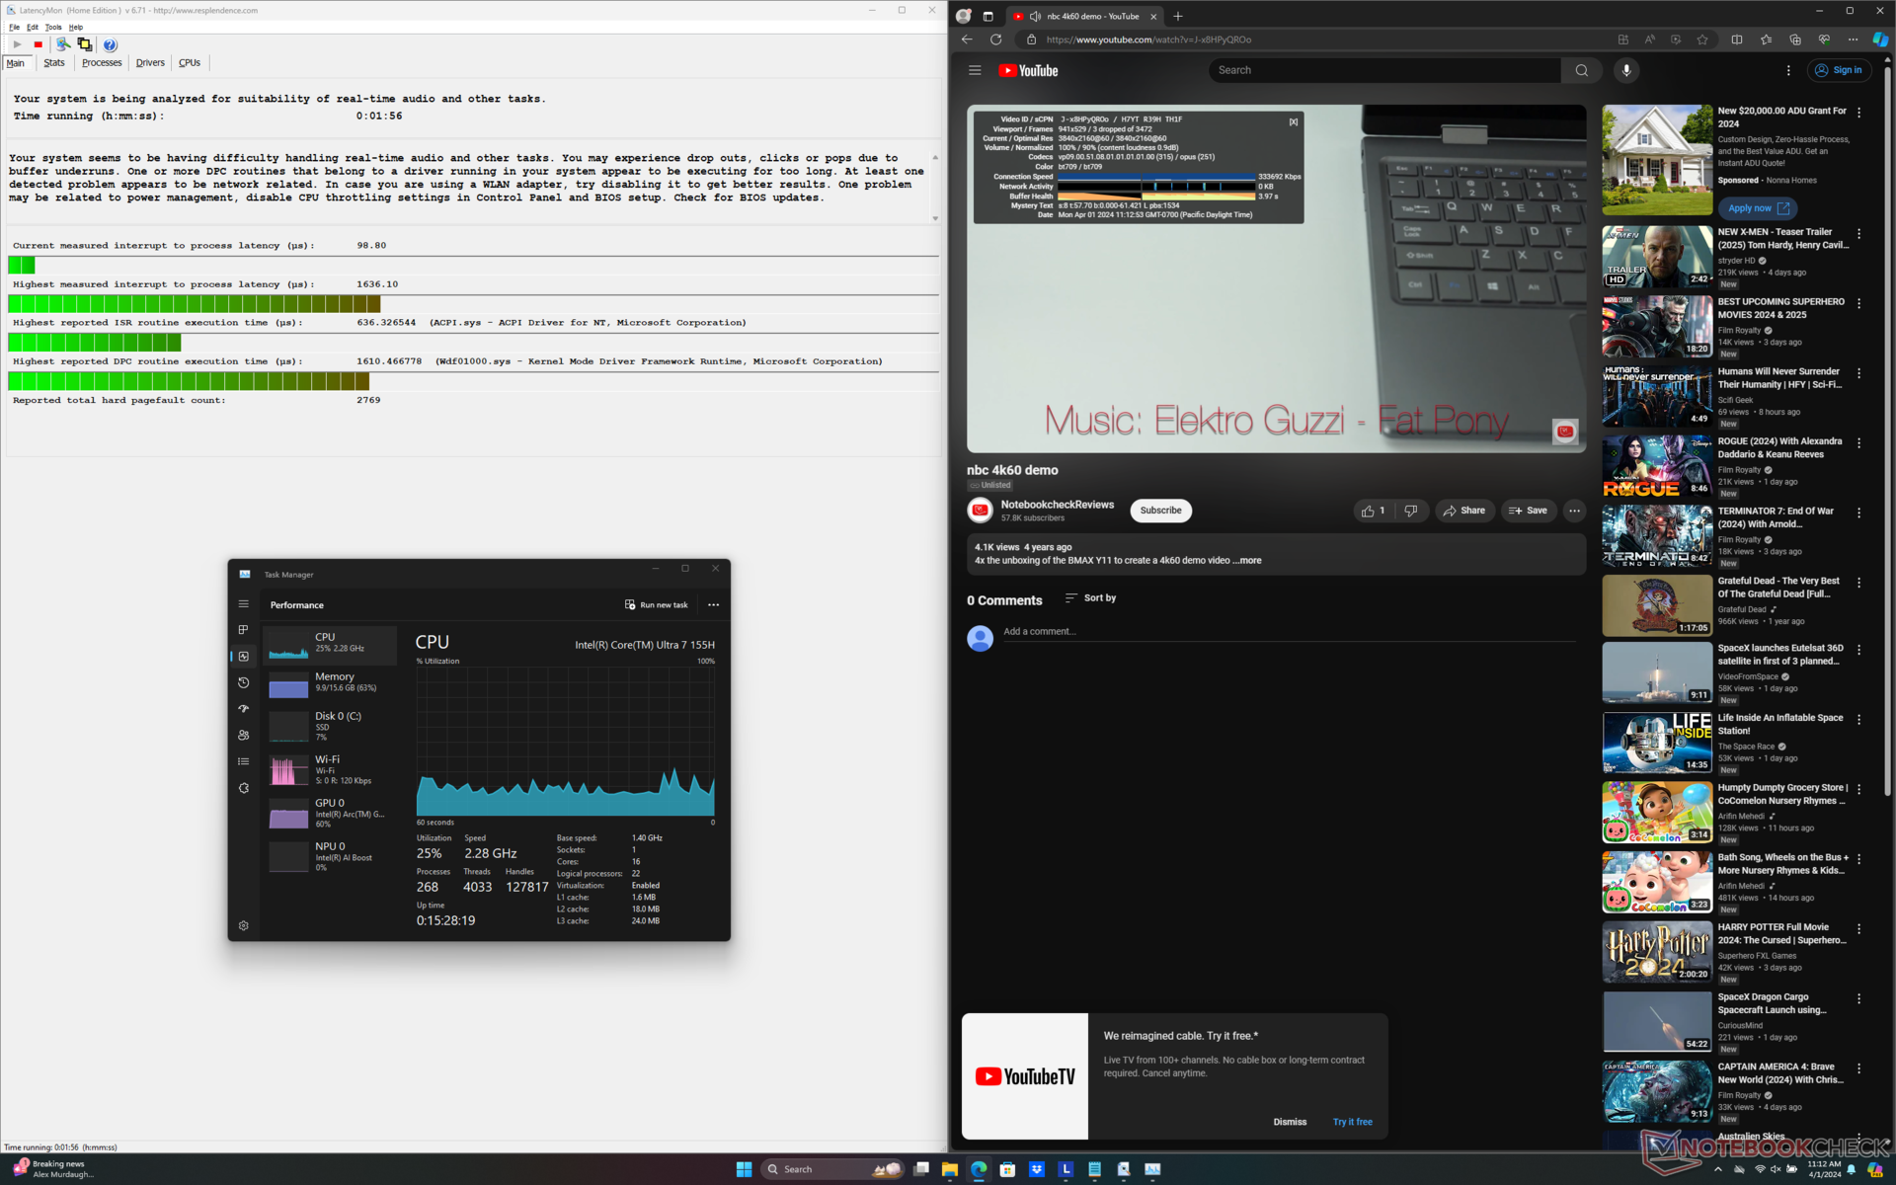Open YouTube settings three-dot menu

tap(1788, 70)
